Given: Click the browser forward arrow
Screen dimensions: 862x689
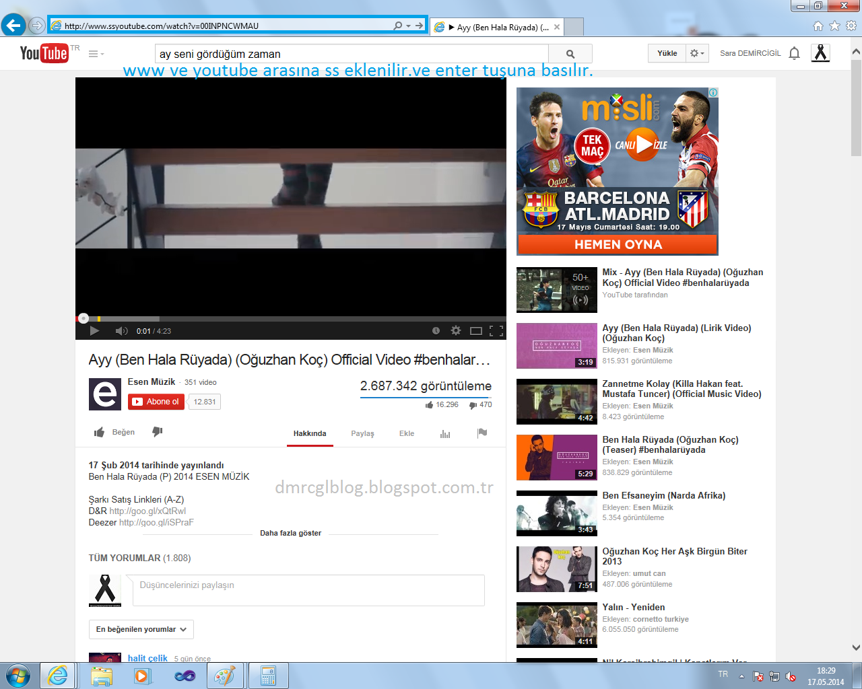Looking at the screenshot, I should [37, 26].
